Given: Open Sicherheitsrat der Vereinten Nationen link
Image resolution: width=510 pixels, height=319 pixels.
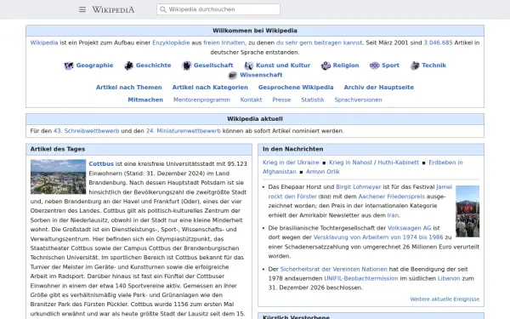Looking at the screenshot, I should pos(334,269).
